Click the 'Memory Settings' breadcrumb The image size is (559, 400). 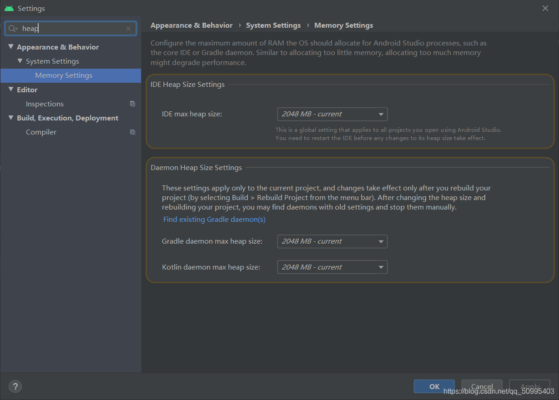[343, 25]
